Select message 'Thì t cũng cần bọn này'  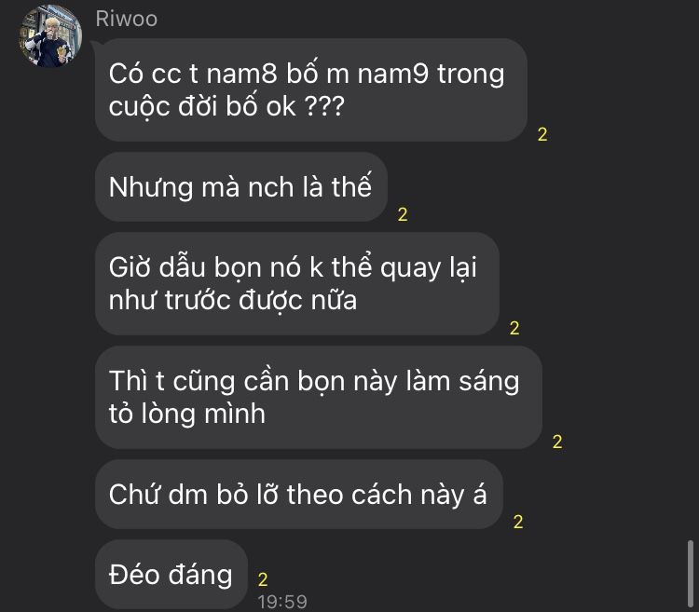coord(319,398)
